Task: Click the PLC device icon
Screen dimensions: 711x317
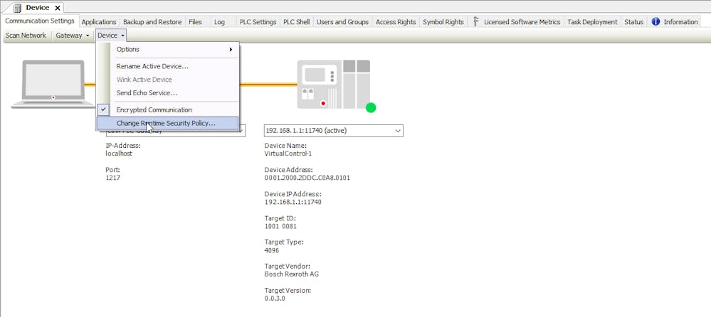Action: point(333,83)
